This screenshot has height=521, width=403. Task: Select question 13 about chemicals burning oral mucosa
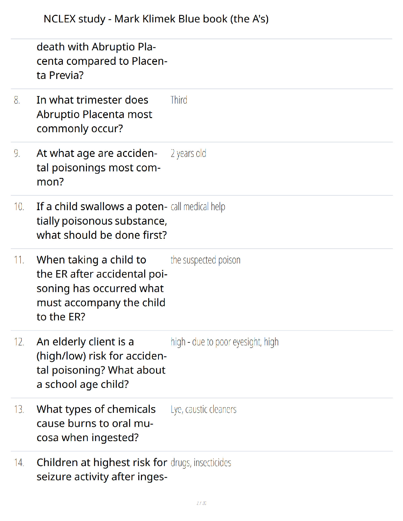click(x=96, y=423)
